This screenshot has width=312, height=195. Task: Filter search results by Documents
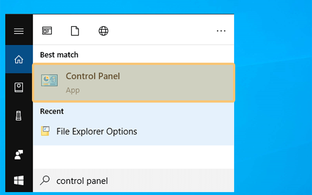[x=75, y=31]
